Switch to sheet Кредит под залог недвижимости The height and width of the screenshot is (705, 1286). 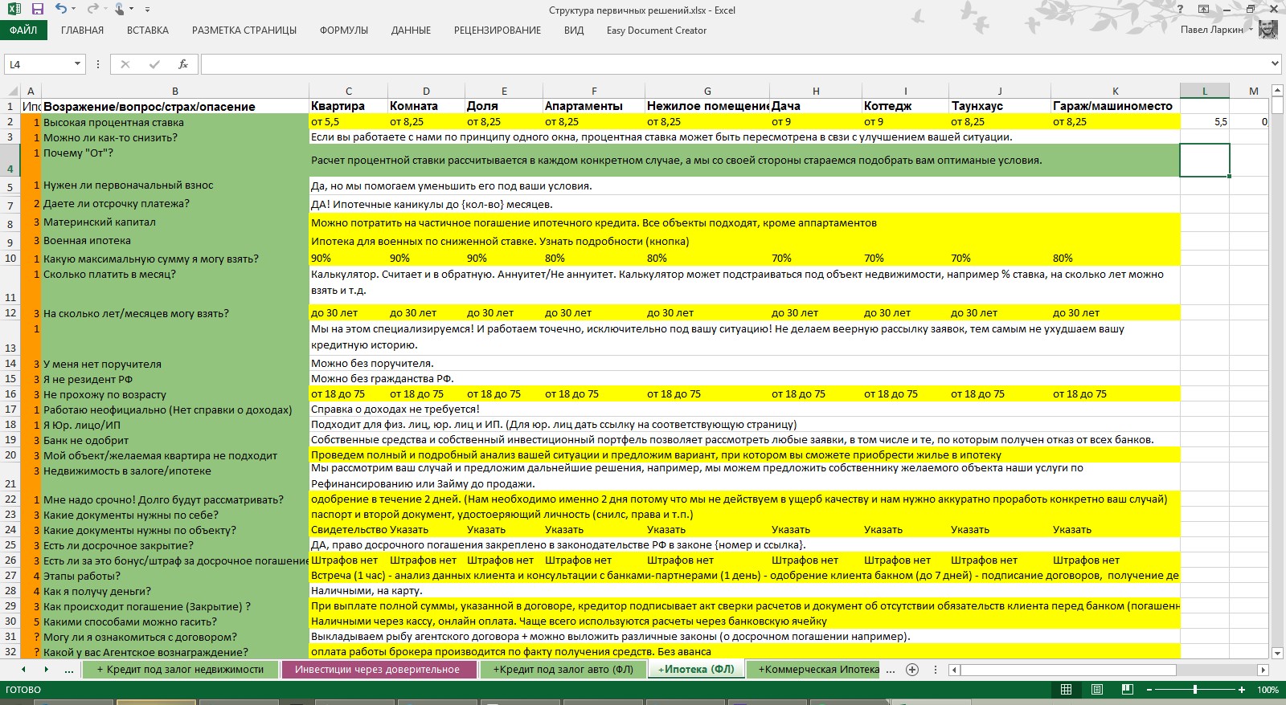tap(180, 670)
